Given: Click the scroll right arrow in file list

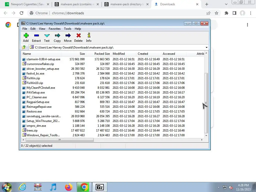Looking at the screenshot, I should tap(202, 140).
